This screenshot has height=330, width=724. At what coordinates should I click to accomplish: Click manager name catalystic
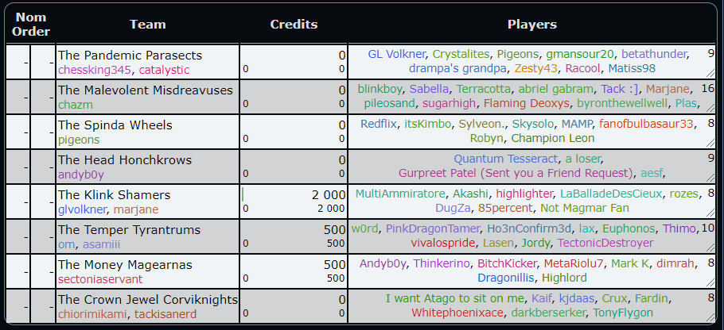coord(165,69)
